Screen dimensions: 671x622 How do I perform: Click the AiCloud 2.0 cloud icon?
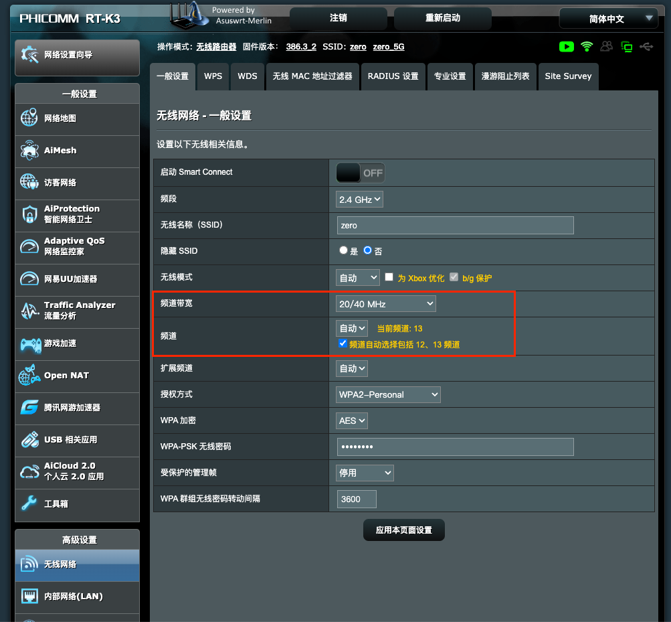[x=29, y=471]
